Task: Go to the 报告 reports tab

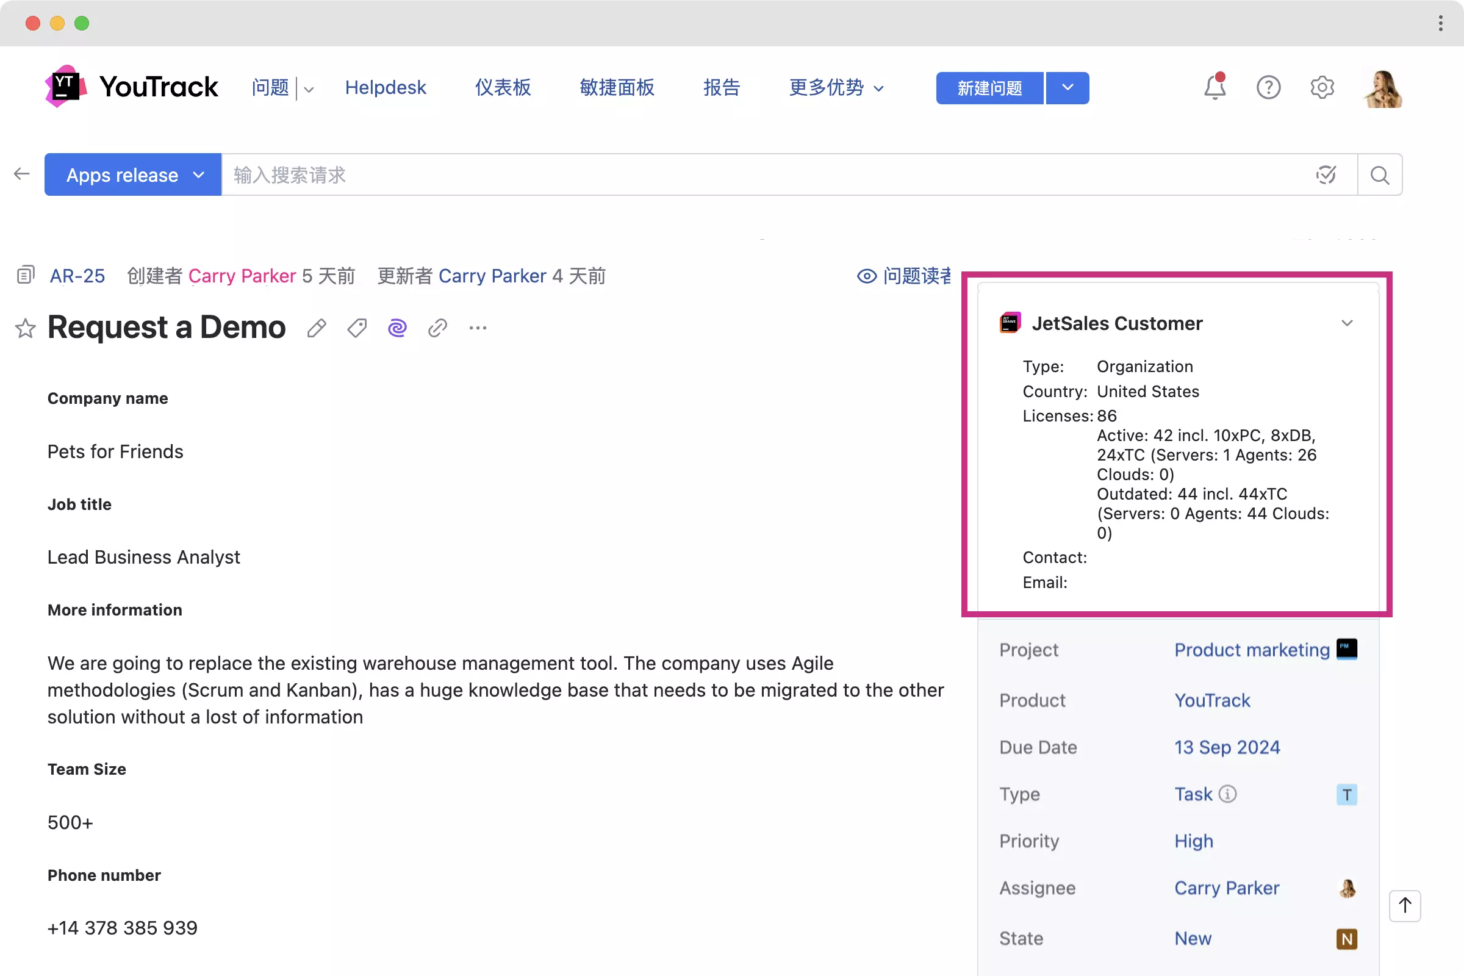Action: (x=722, y=87)
